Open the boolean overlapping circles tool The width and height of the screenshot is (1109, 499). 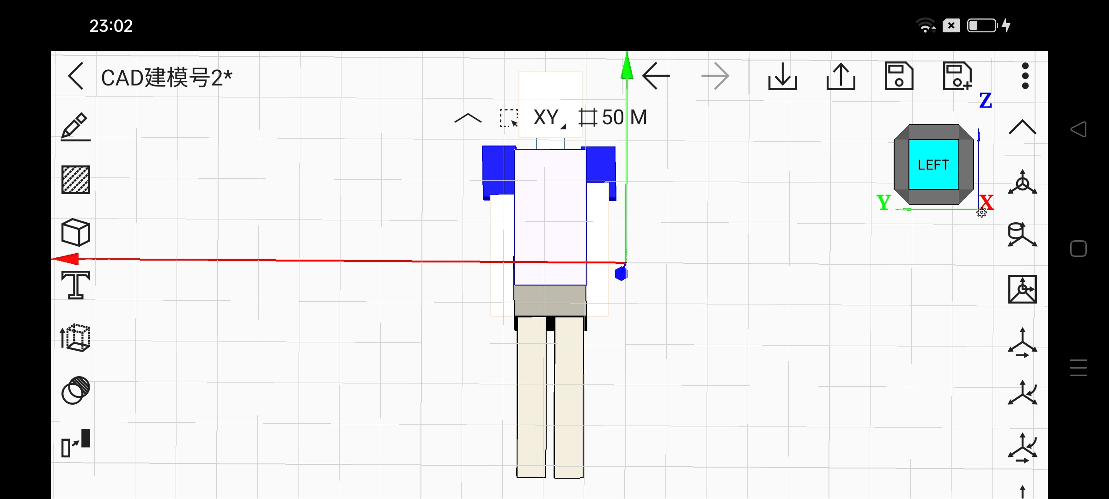[76, 390]
